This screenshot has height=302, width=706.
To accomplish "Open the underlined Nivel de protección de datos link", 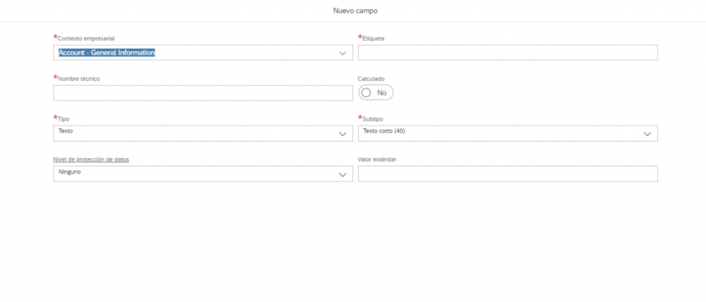I will point(92,159).
